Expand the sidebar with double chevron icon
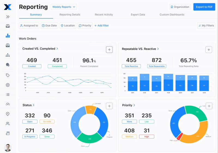The height and width of the screenshot is (153, 218). click(8, 17)
